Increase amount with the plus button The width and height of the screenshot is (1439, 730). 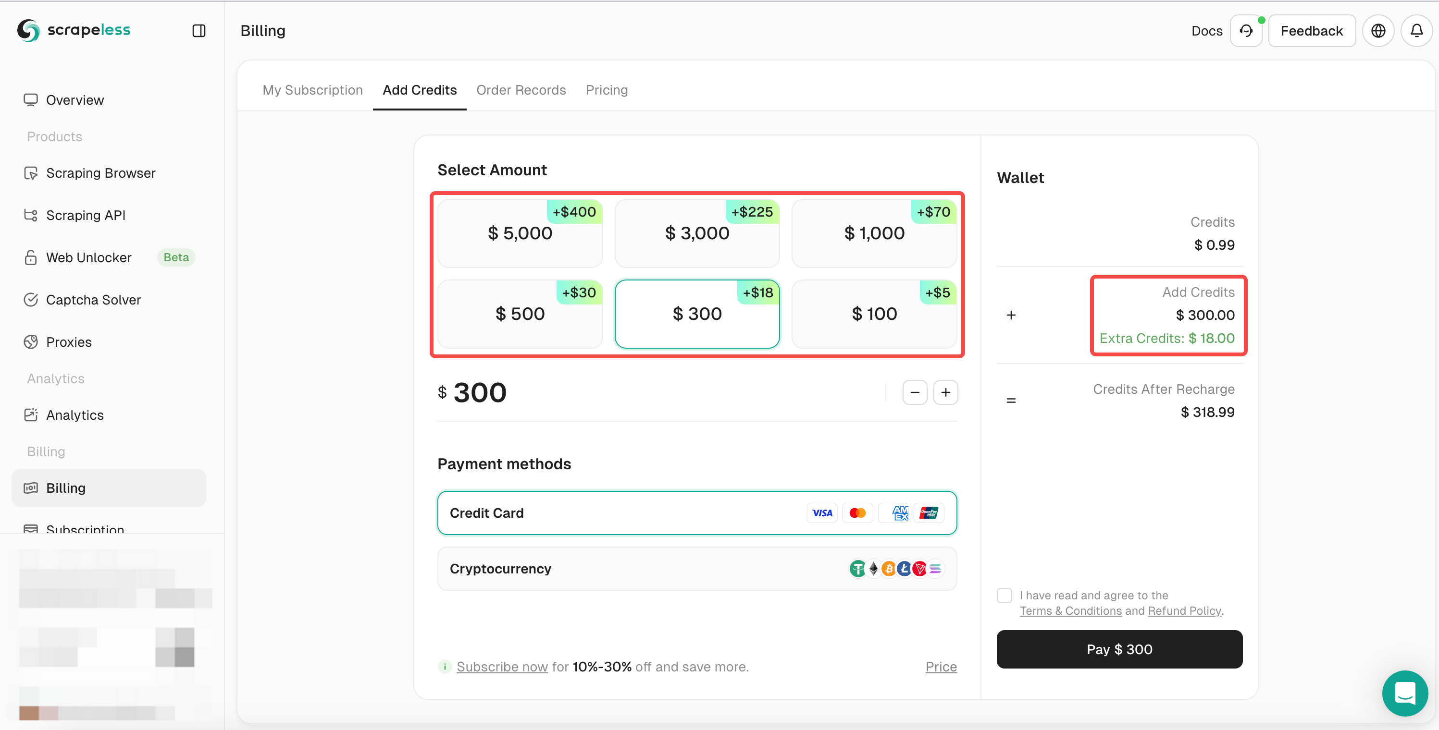click(945, 392)
